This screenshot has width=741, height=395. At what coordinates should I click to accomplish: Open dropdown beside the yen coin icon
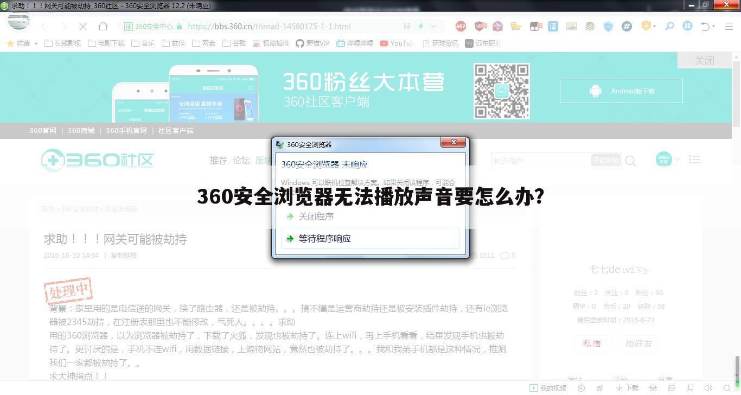tap(654, 26)
